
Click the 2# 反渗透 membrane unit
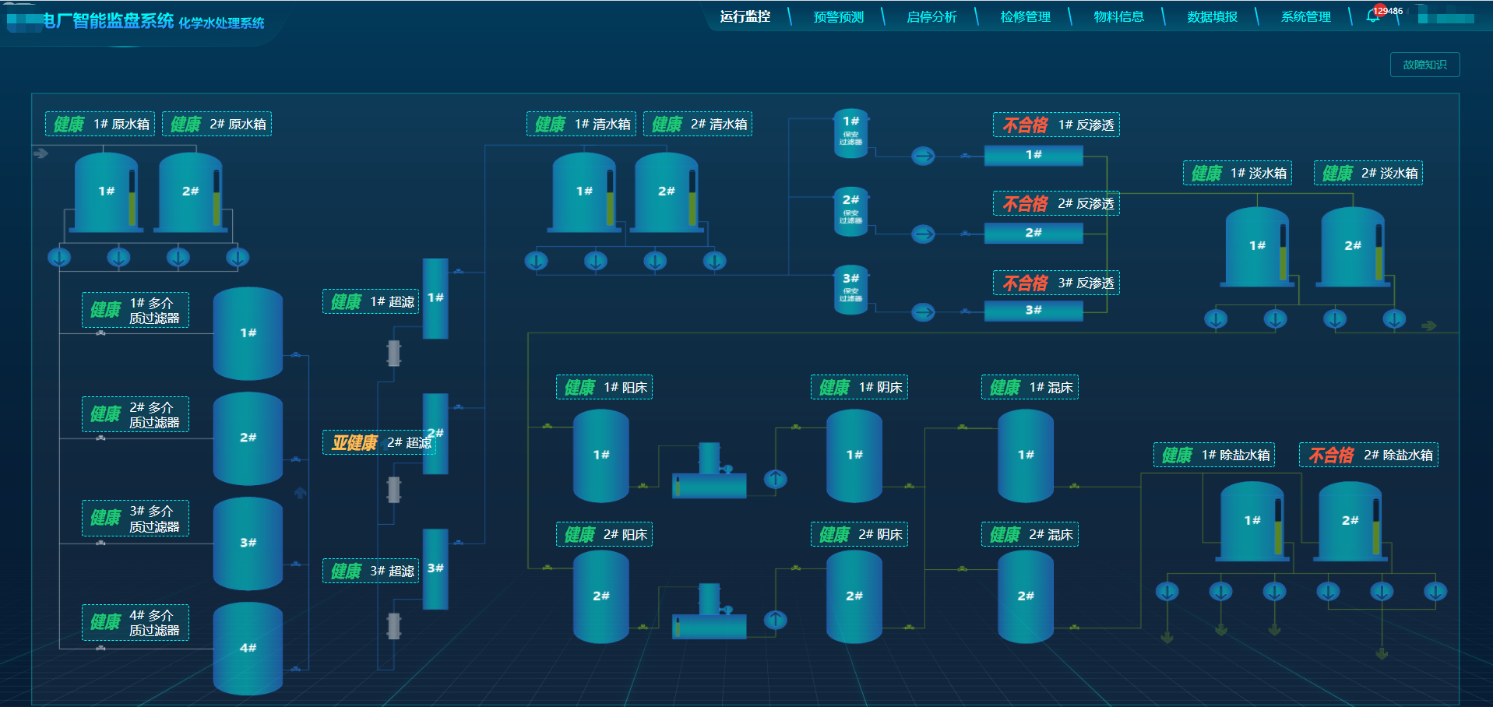pos(1033,233)
